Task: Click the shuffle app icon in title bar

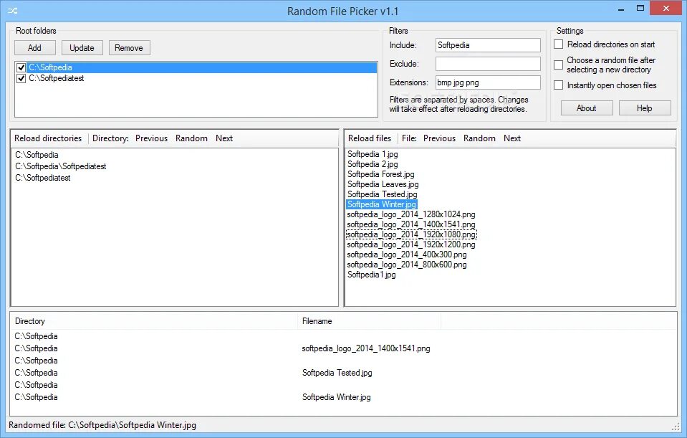Action: tap(12, 11)
